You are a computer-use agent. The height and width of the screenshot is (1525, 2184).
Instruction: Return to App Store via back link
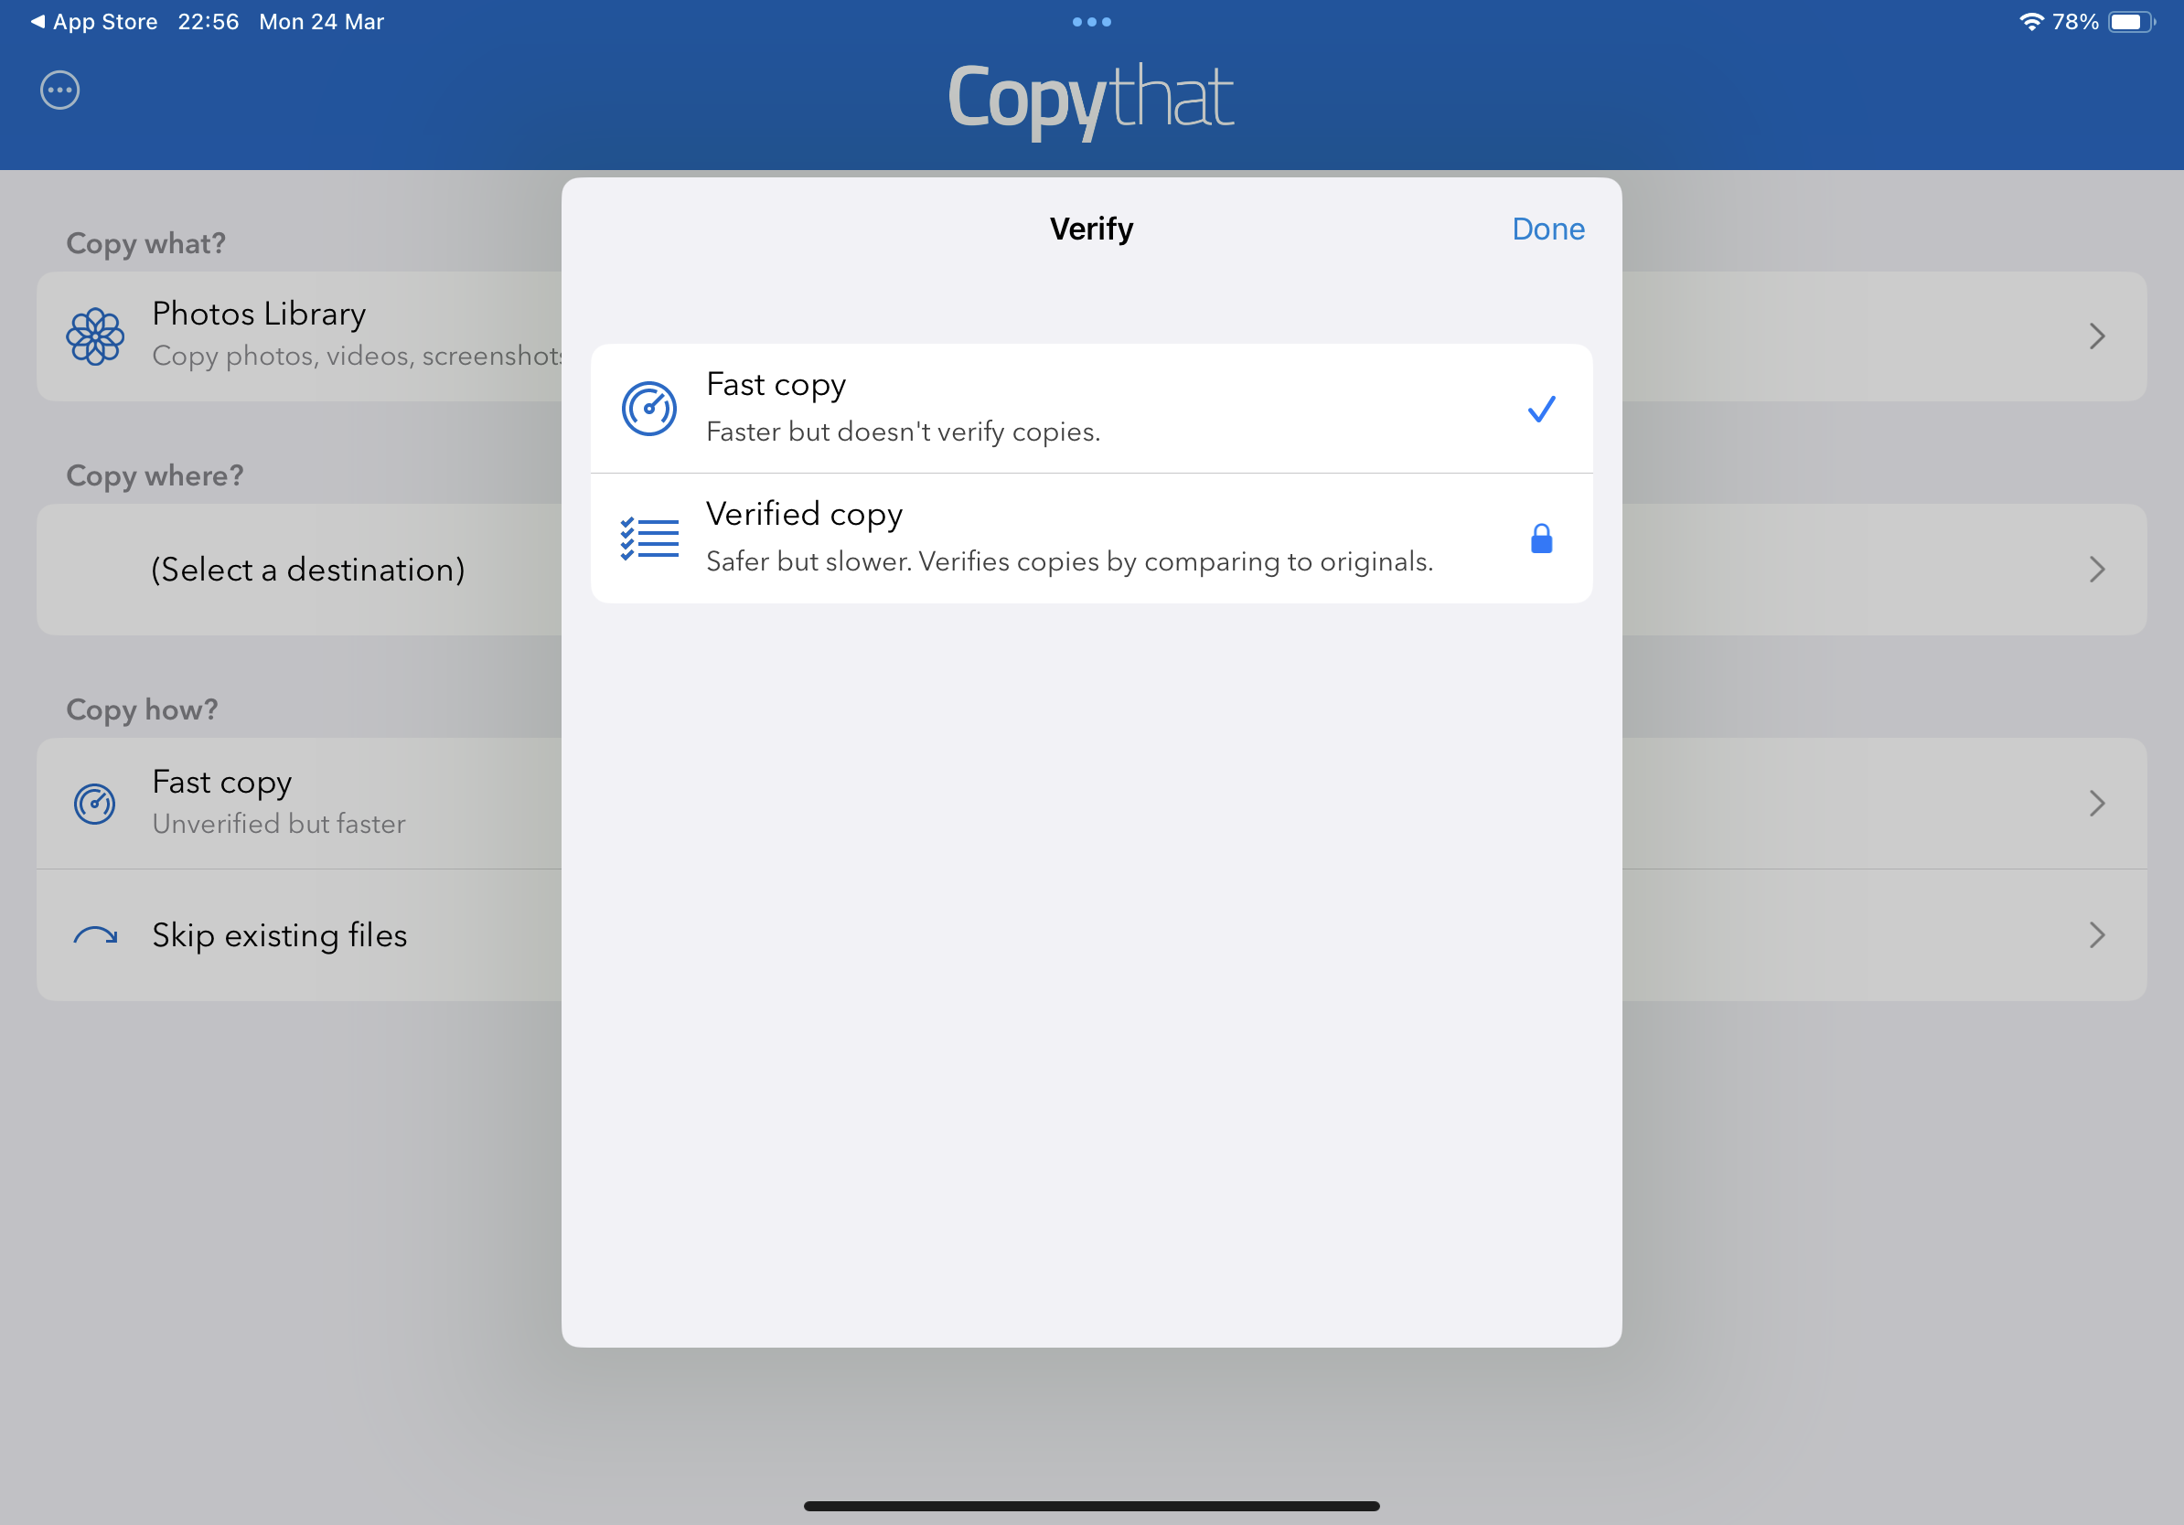pyautogui.click(x=93, y=22)
